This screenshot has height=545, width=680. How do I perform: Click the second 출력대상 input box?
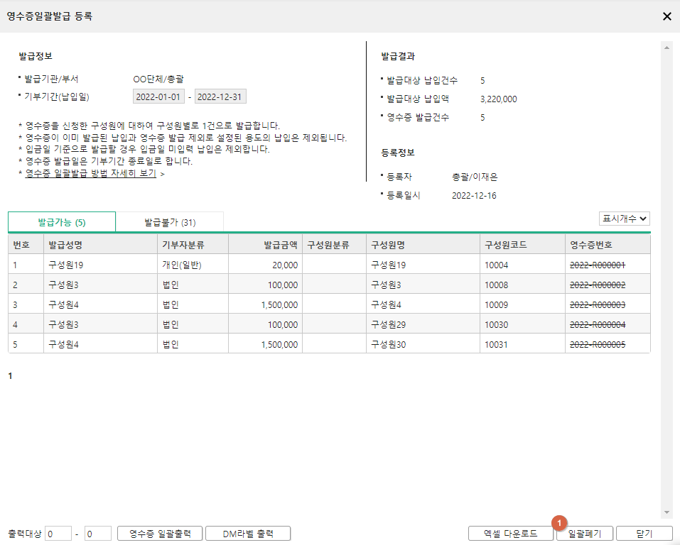[97, 533]
